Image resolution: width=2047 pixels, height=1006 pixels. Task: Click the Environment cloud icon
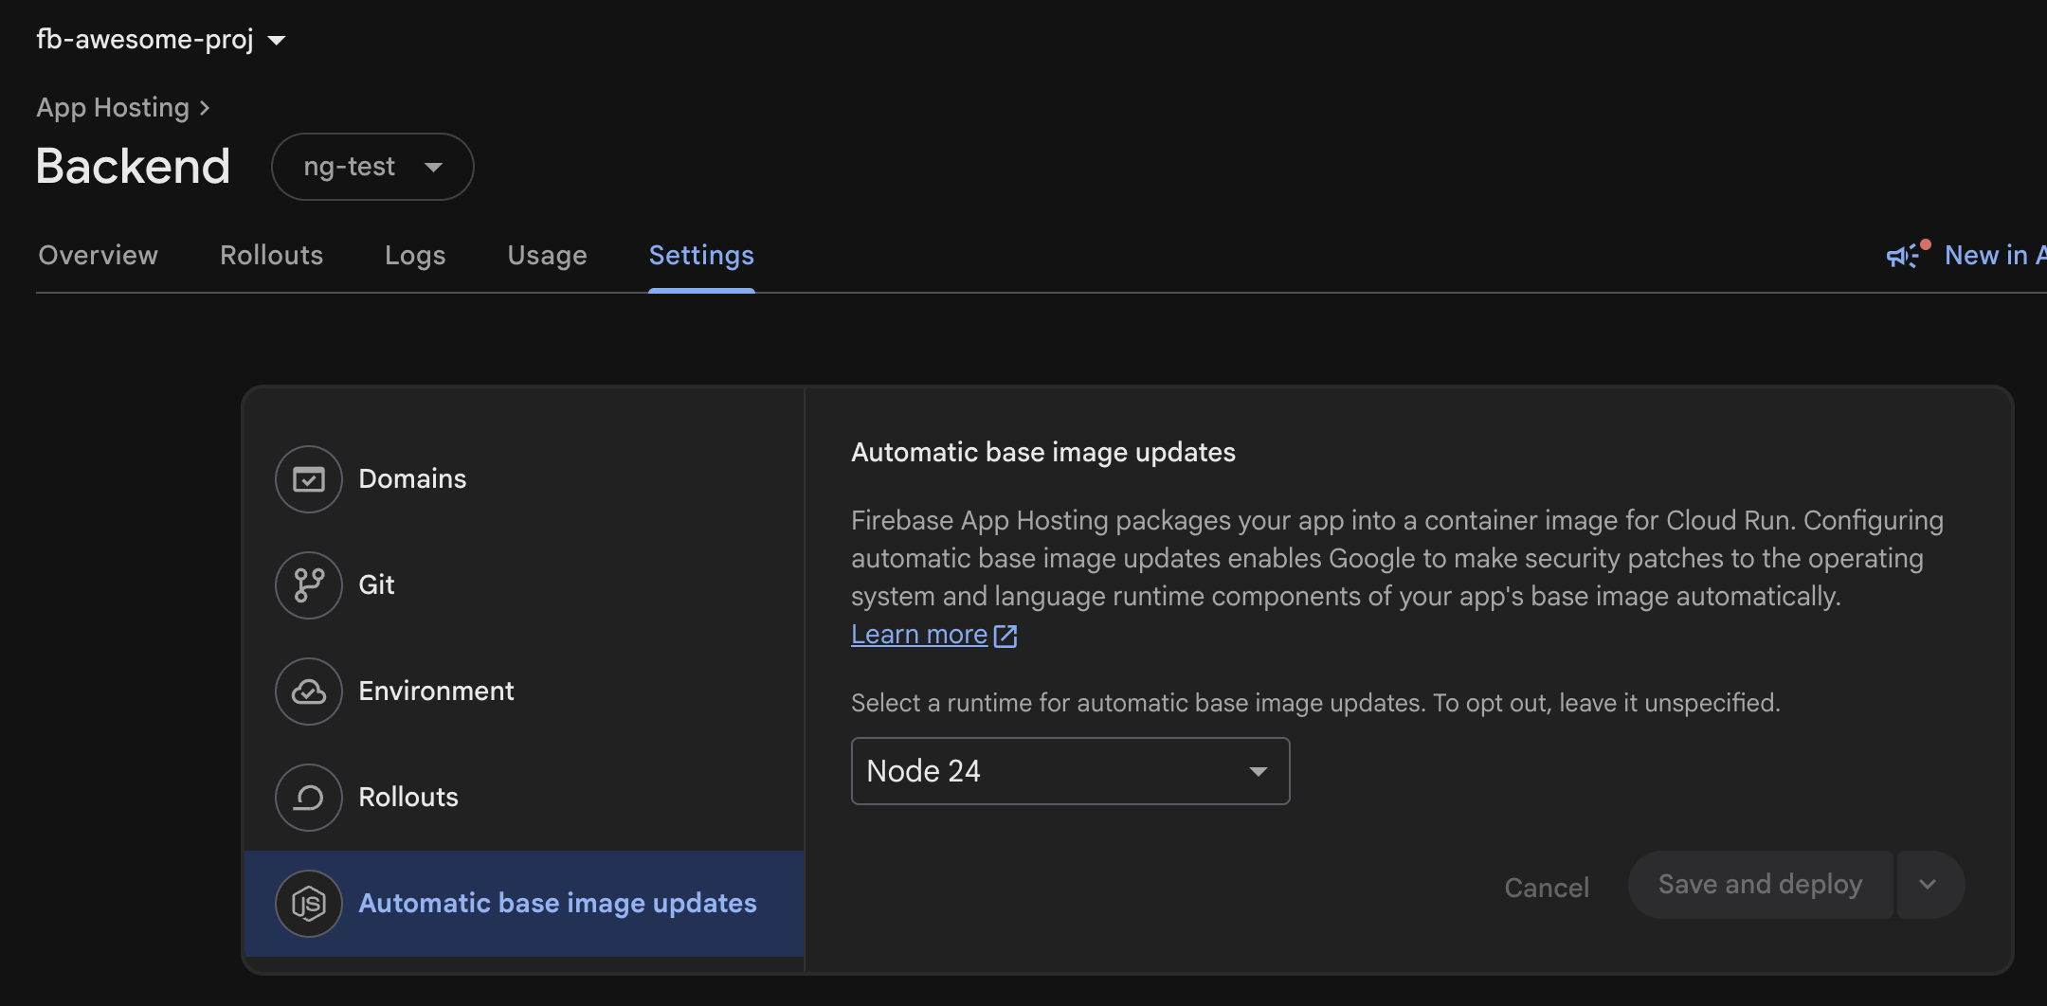(309, 692)
